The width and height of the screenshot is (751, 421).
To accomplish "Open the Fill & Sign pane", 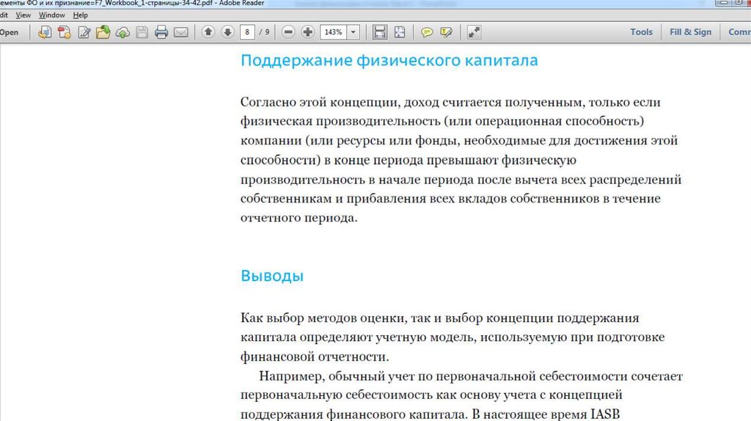I will click(690, 32).
